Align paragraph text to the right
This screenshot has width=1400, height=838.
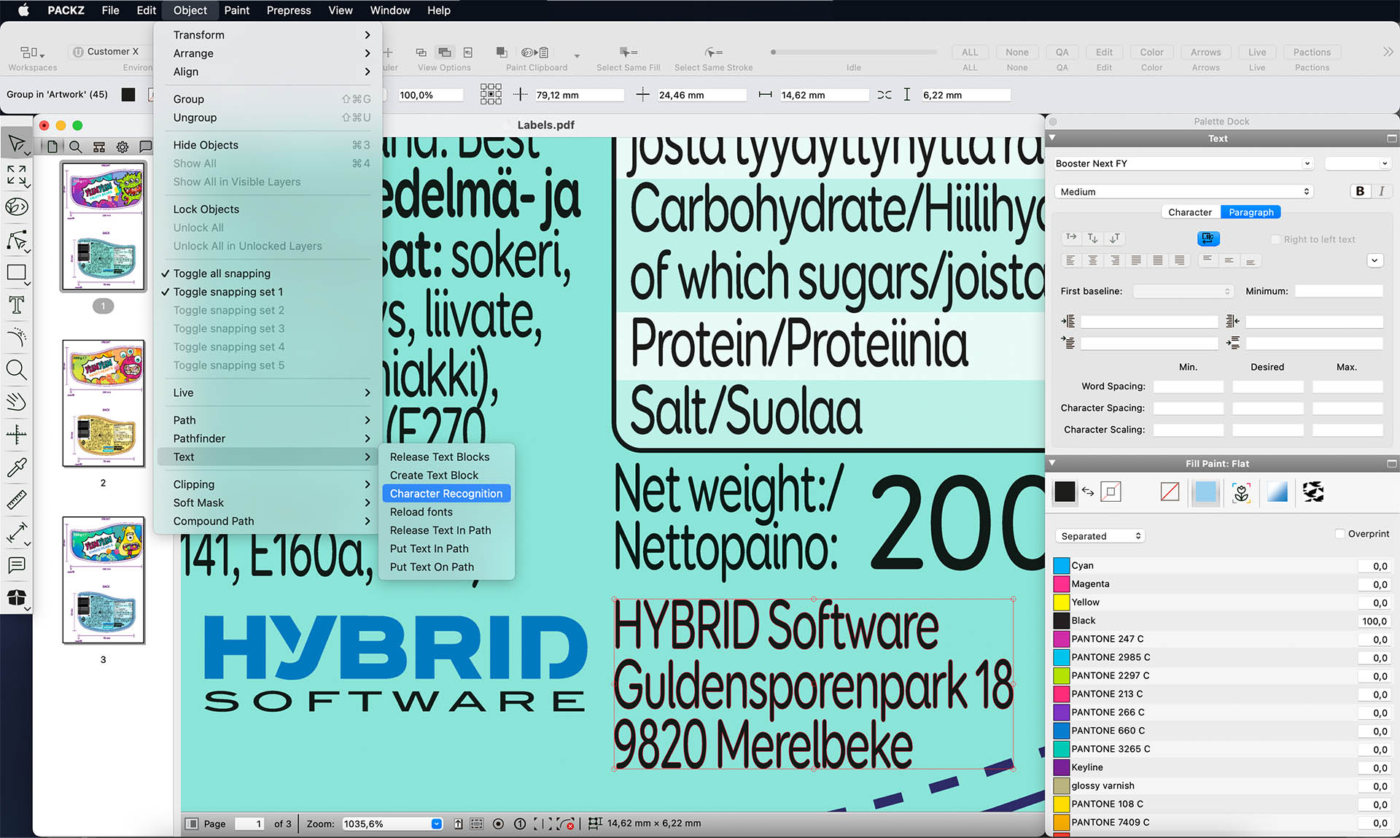1114,260
